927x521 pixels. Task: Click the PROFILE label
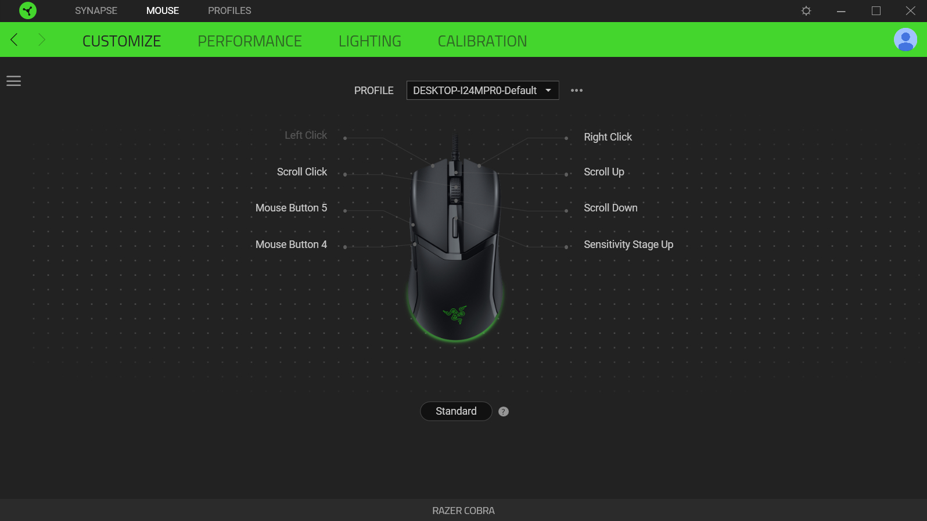click(373, 91)
